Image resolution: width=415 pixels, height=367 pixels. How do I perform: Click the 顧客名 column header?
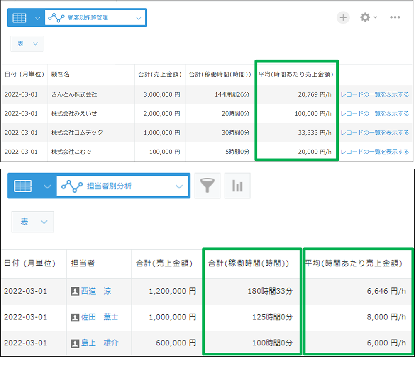tap(61, 75)
